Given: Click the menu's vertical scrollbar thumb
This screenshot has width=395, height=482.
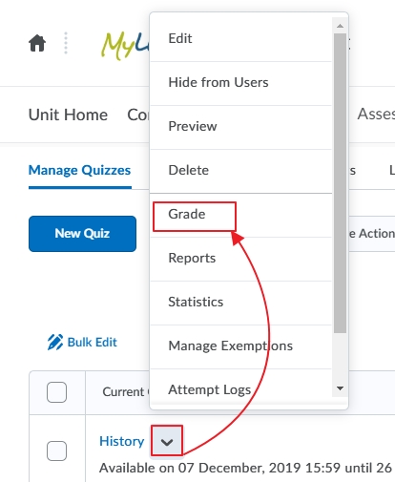Looking at the screenshot, I should tap(340, 183).
